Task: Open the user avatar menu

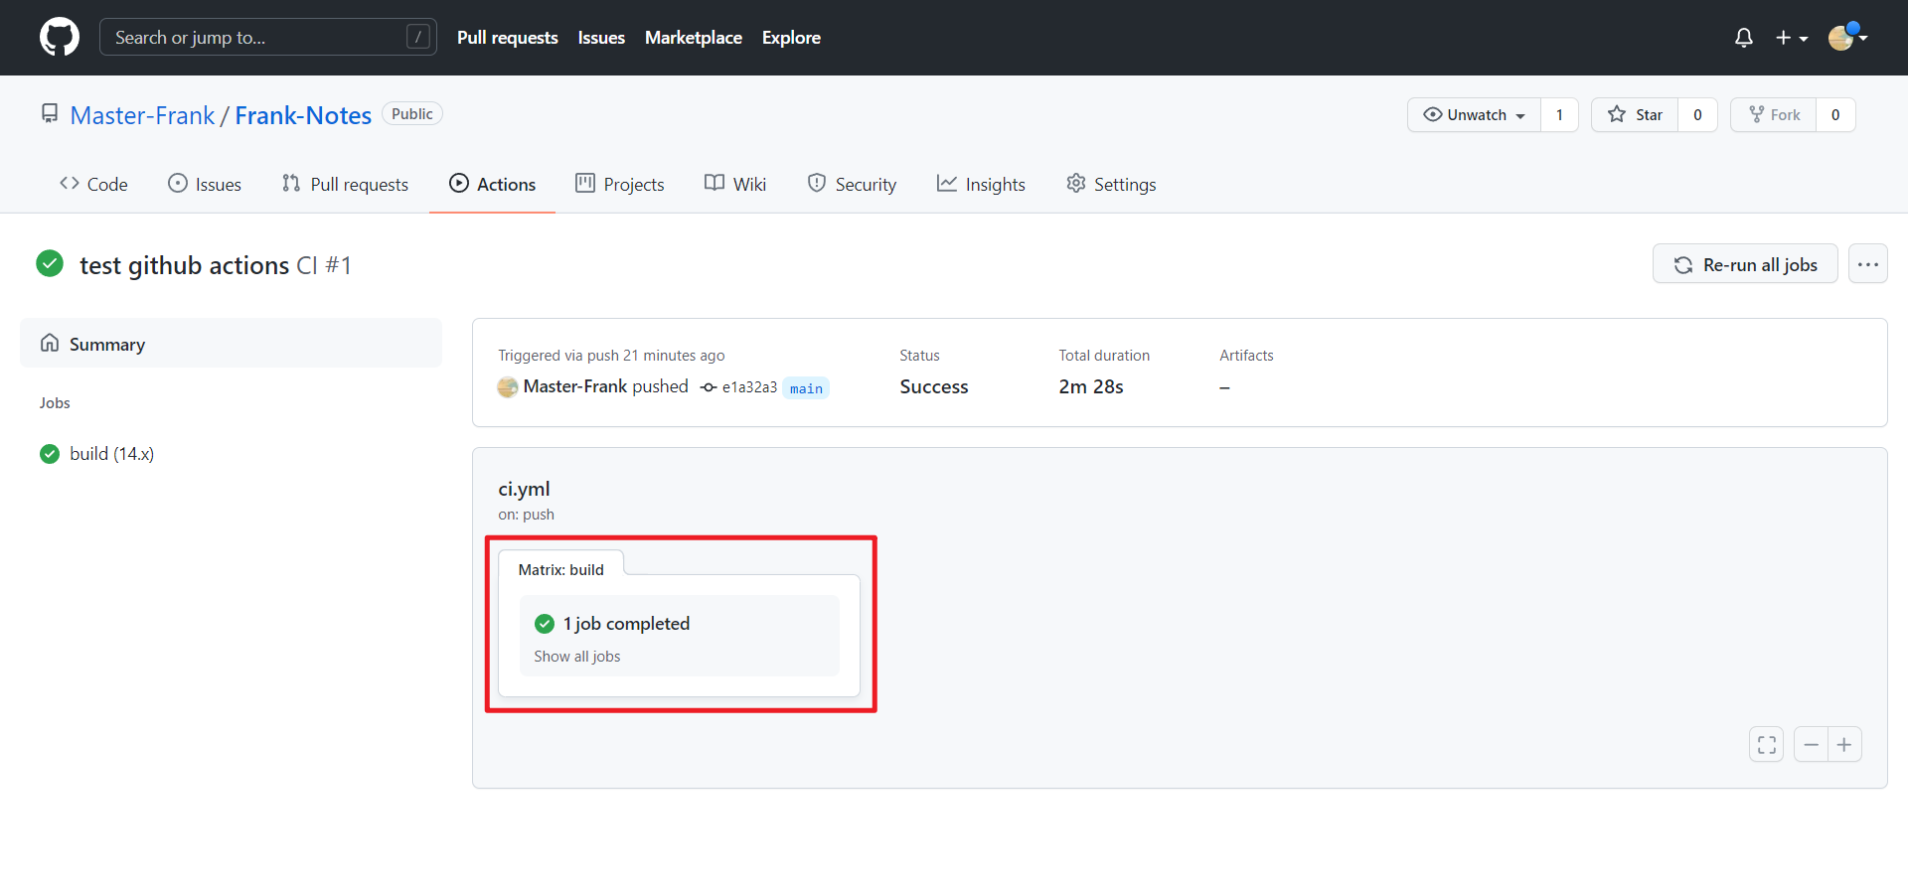Action: pos(1848,37)
